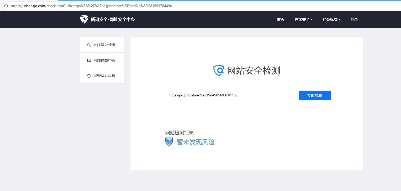Open the 首页 navigation item
This screenshot has width=401, height=191.
tap(281, 19)
